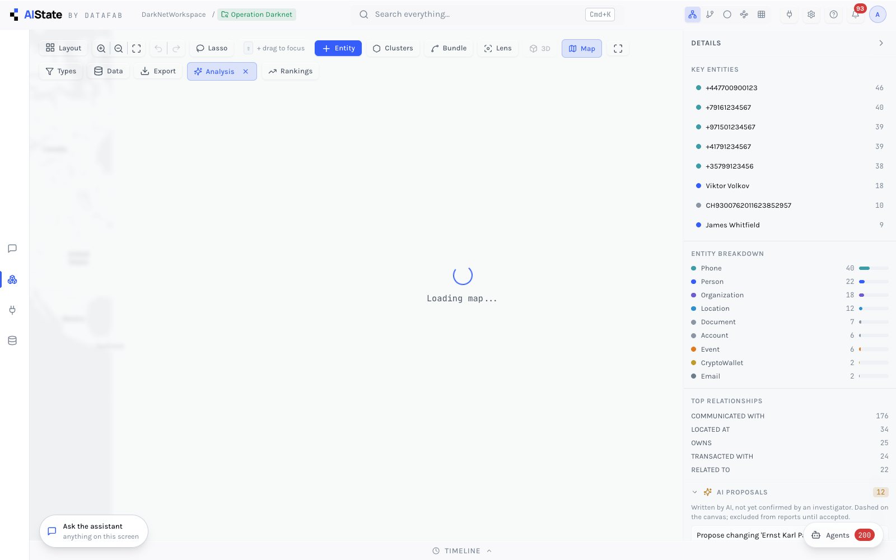Switch to the table grid view icon
896x560 pixels.
[761, 15]
